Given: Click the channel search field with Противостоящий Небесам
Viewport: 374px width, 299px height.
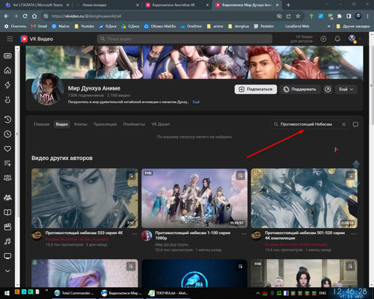Looking at the screenshot, I should click(x=309, y=124).
